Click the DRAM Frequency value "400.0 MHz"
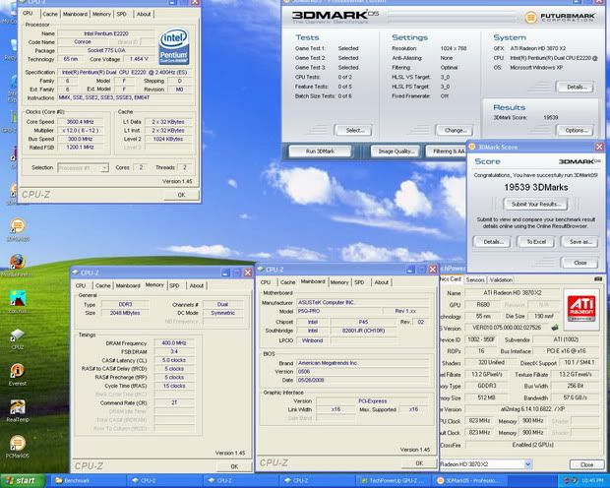This screenshot has width=610, height=488. [x=174, y=343]
